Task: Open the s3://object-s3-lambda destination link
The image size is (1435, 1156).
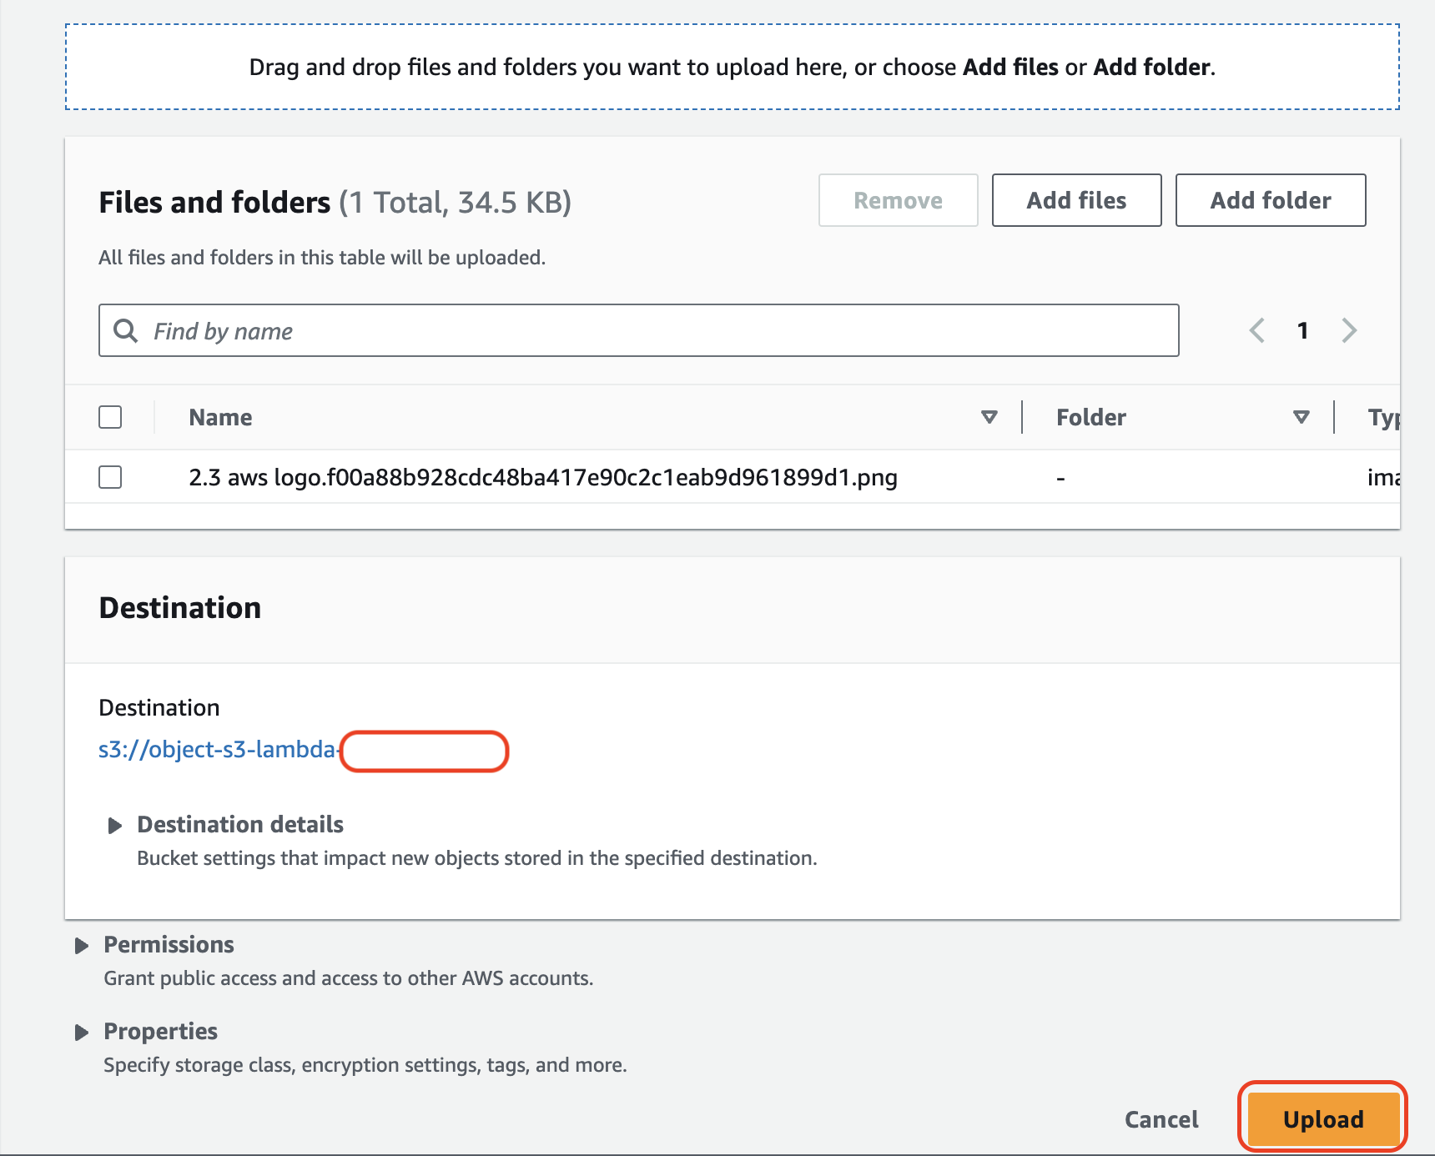Action: pyautogui.click(x=217, y=750)
